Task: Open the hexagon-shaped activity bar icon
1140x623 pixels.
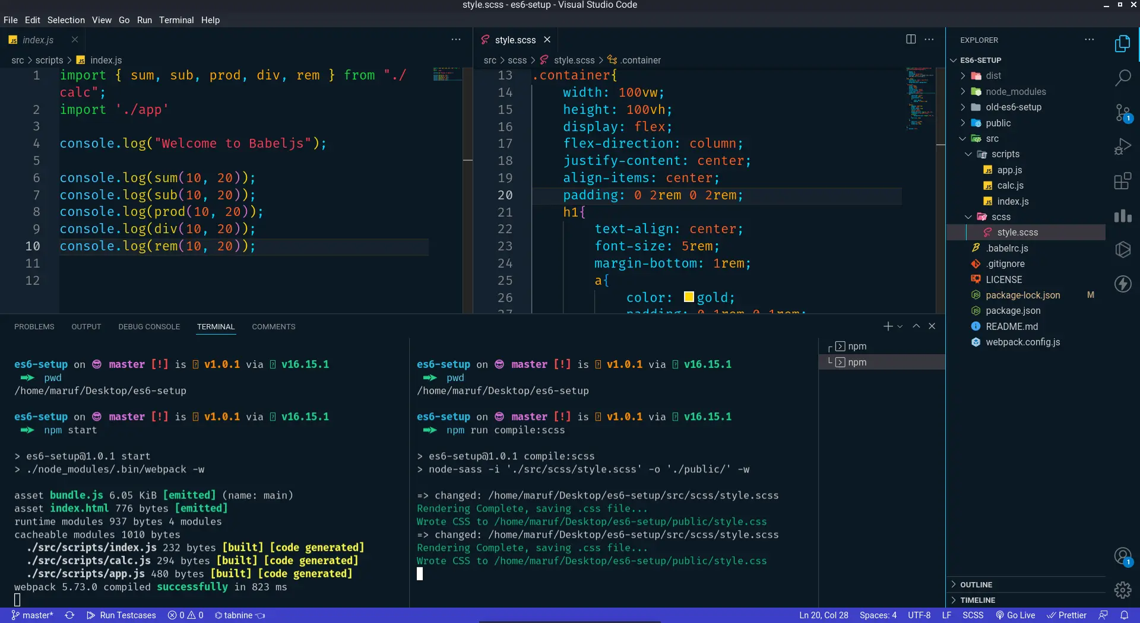Action: (1122, 249)
